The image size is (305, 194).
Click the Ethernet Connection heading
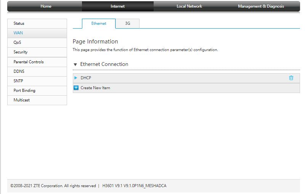click(104, 64)
